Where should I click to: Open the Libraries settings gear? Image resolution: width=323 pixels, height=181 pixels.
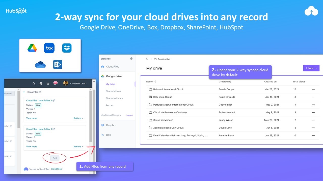click(x=131, y=58)
